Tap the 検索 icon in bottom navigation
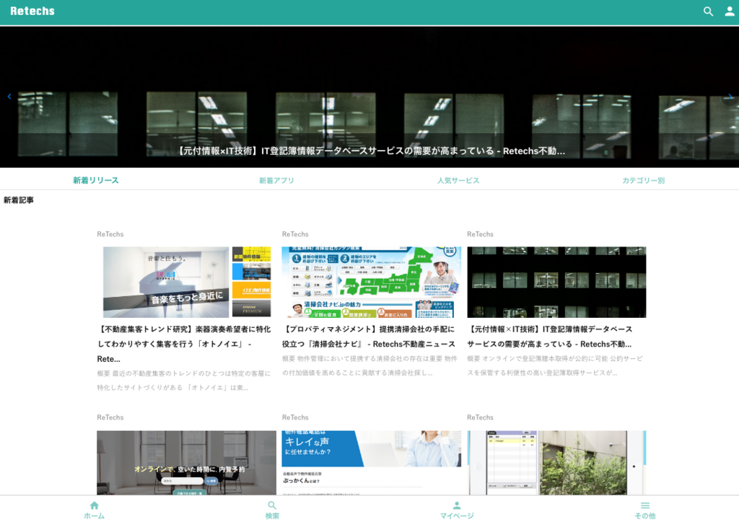The width and height of the screenshot is (739, 524). (x=272, y=506)
